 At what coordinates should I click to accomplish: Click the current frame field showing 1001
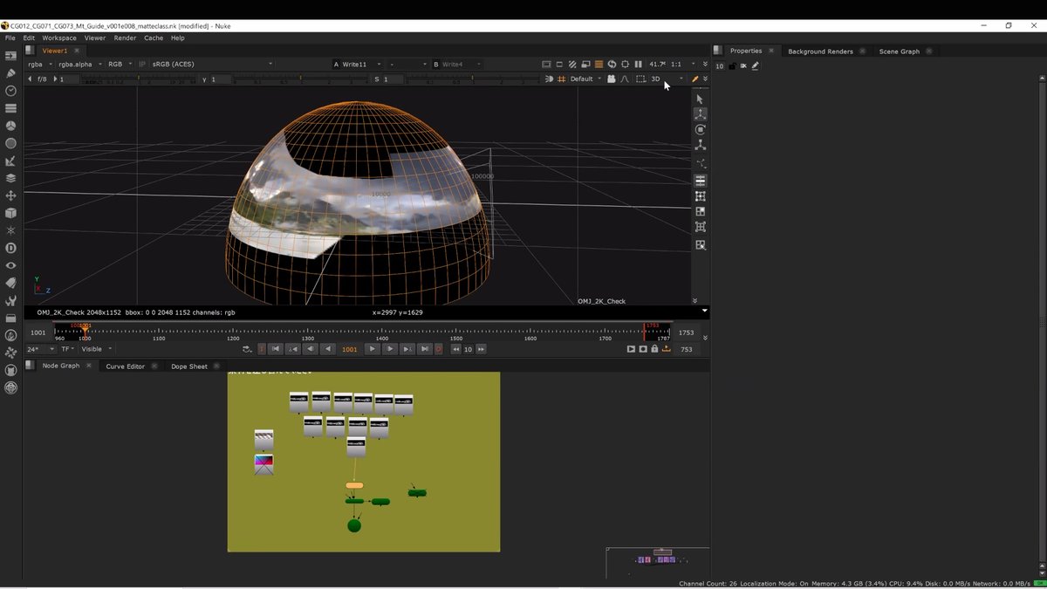pyautogui.click(x=349, y=349)
